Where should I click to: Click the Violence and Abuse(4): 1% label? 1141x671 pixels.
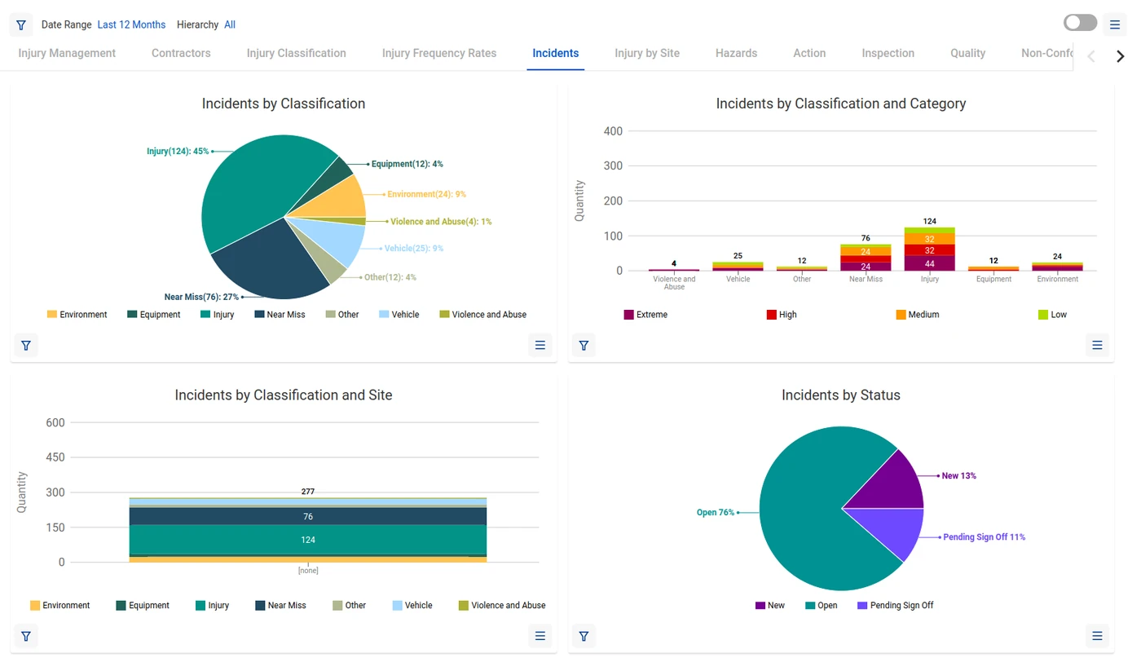pos(441,222)
